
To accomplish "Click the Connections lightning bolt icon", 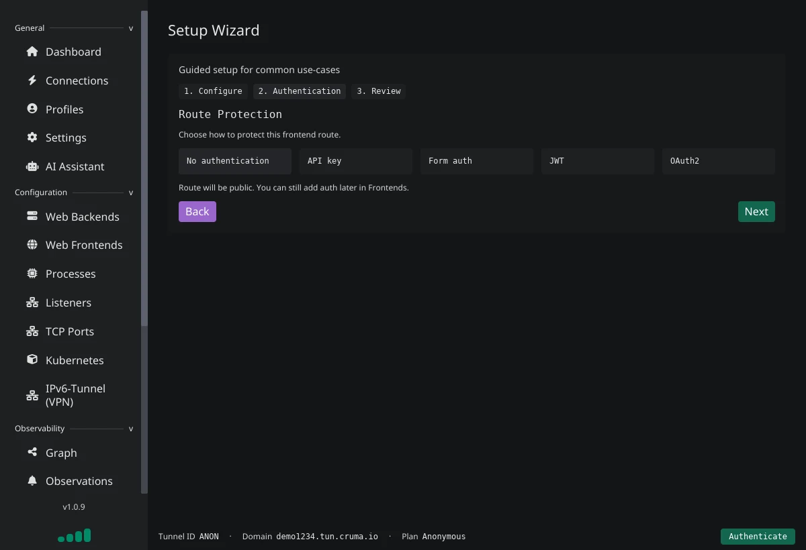I will click(32, 80).
